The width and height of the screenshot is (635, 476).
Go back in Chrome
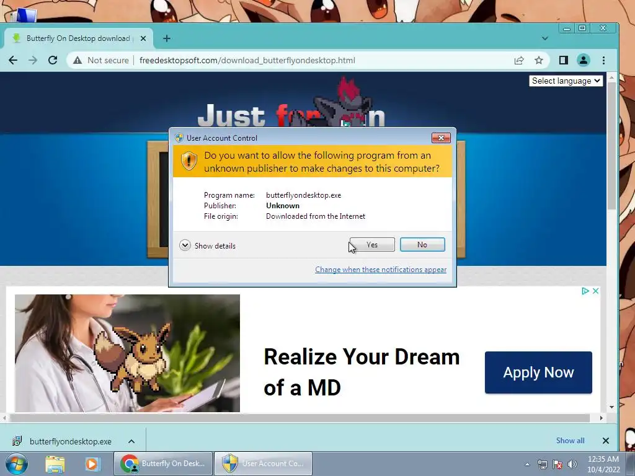(13, 60)
